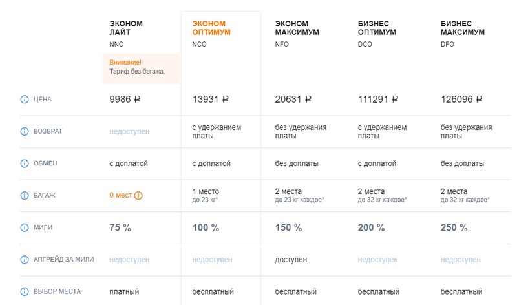Choose the ЭКОНОМ МАКСИМУМ fare header
The image size is (530, 305).
tap(296, 28)
